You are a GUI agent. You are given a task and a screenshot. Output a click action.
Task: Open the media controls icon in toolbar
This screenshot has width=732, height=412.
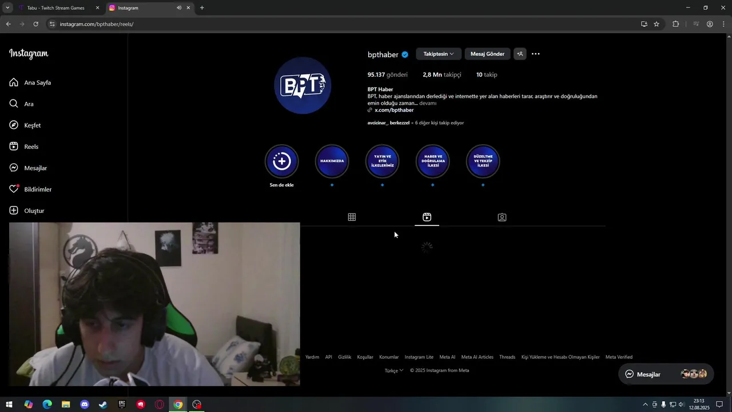coord(696,24)
